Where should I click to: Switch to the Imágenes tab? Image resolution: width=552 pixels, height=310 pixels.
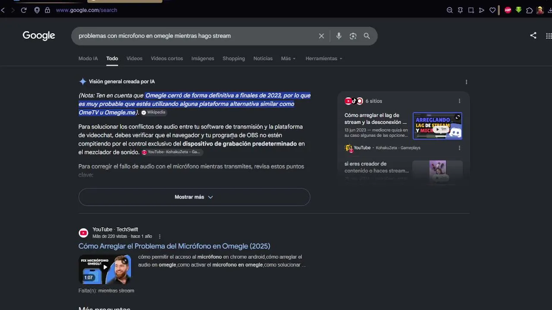point(203,59)
